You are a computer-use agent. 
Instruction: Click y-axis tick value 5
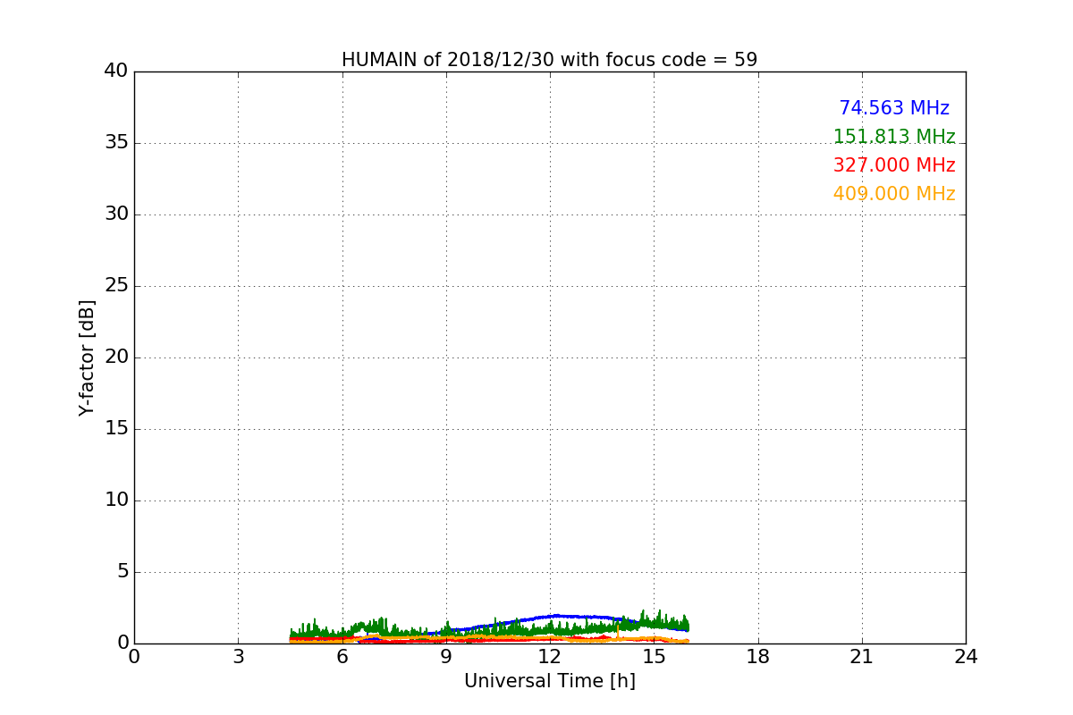click(122, 572)
